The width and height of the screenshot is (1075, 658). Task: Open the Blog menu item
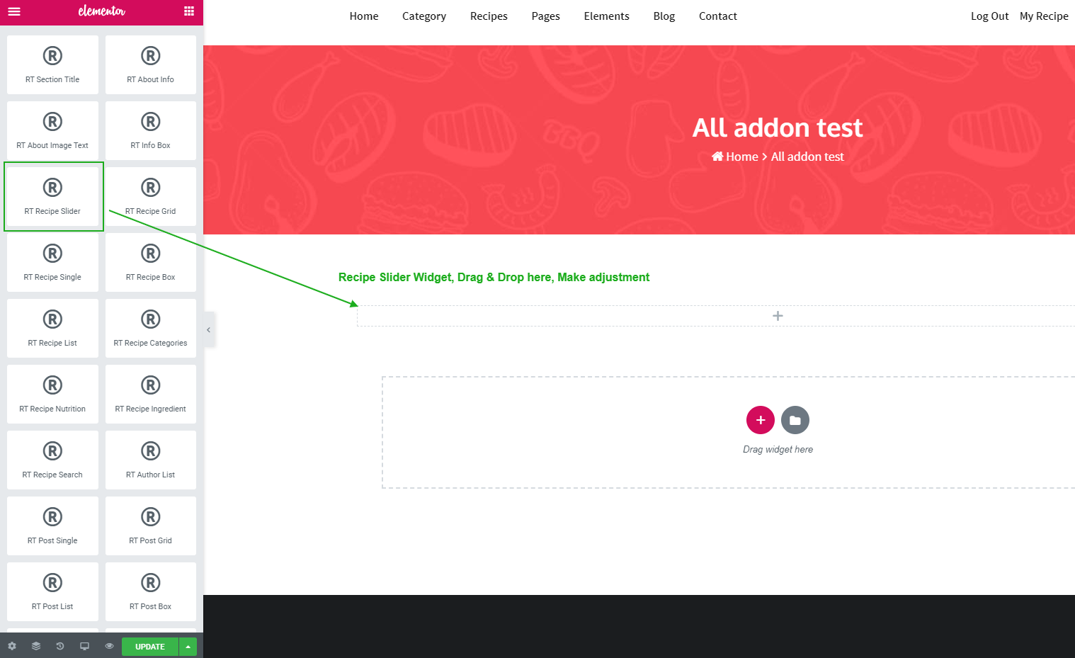(664, 16)
